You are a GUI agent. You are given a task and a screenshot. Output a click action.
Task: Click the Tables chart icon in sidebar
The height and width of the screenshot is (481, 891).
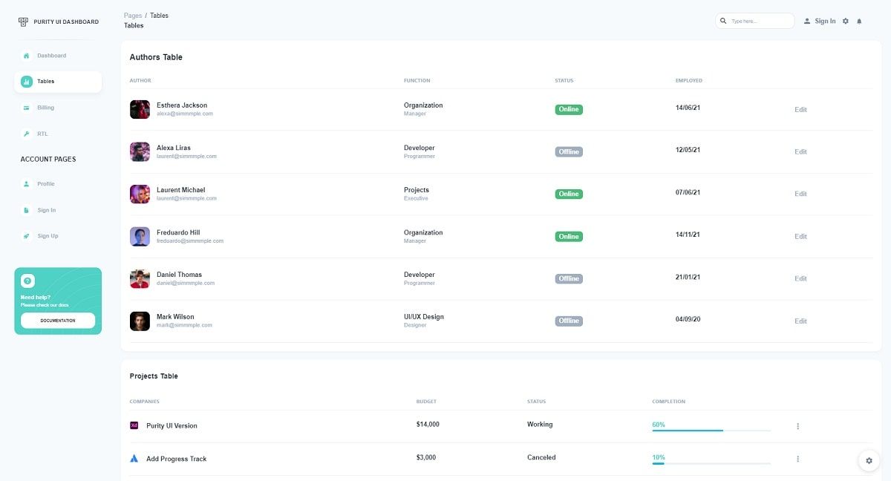[27, 81]
